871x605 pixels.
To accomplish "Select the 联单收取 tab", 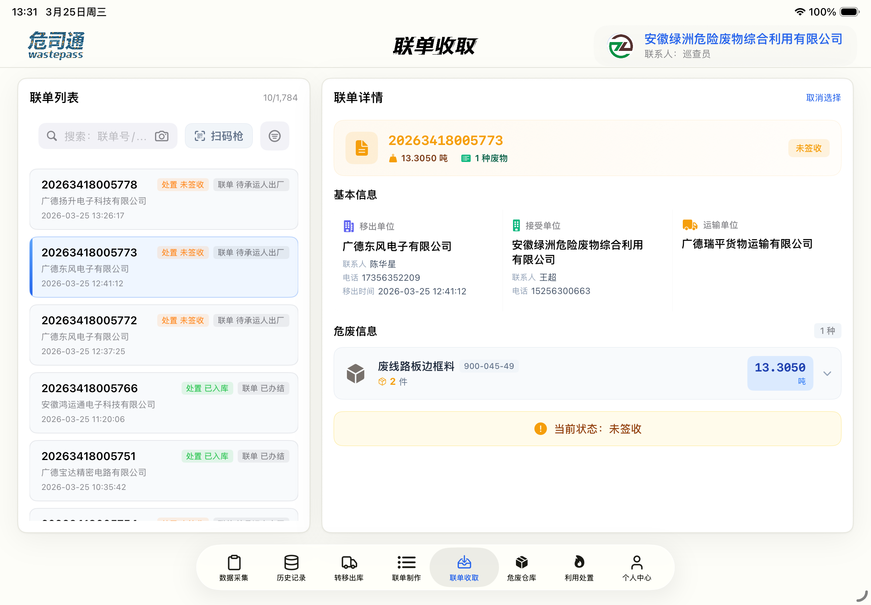I will 464,567.
